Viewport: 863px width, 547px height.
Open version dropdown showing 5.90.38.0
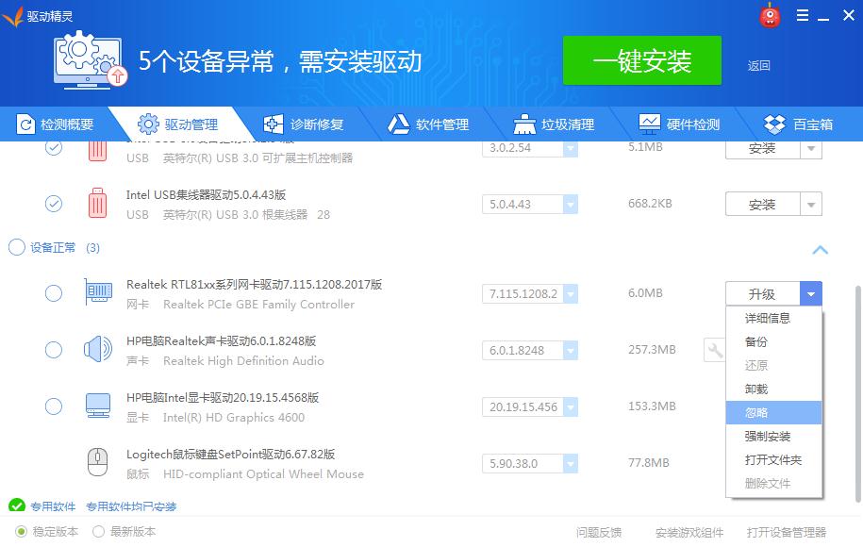pyautogui.click(x=571, y=463)
